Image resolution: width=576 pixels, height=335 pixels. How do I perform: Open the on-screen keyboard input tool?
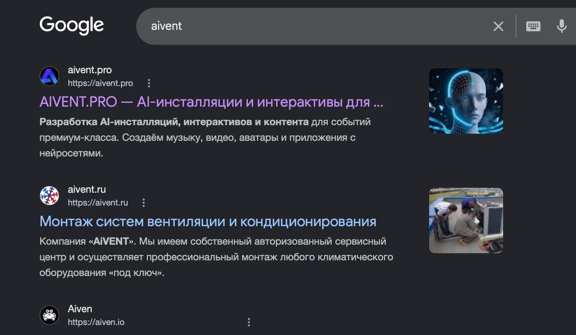pos(533,26)
